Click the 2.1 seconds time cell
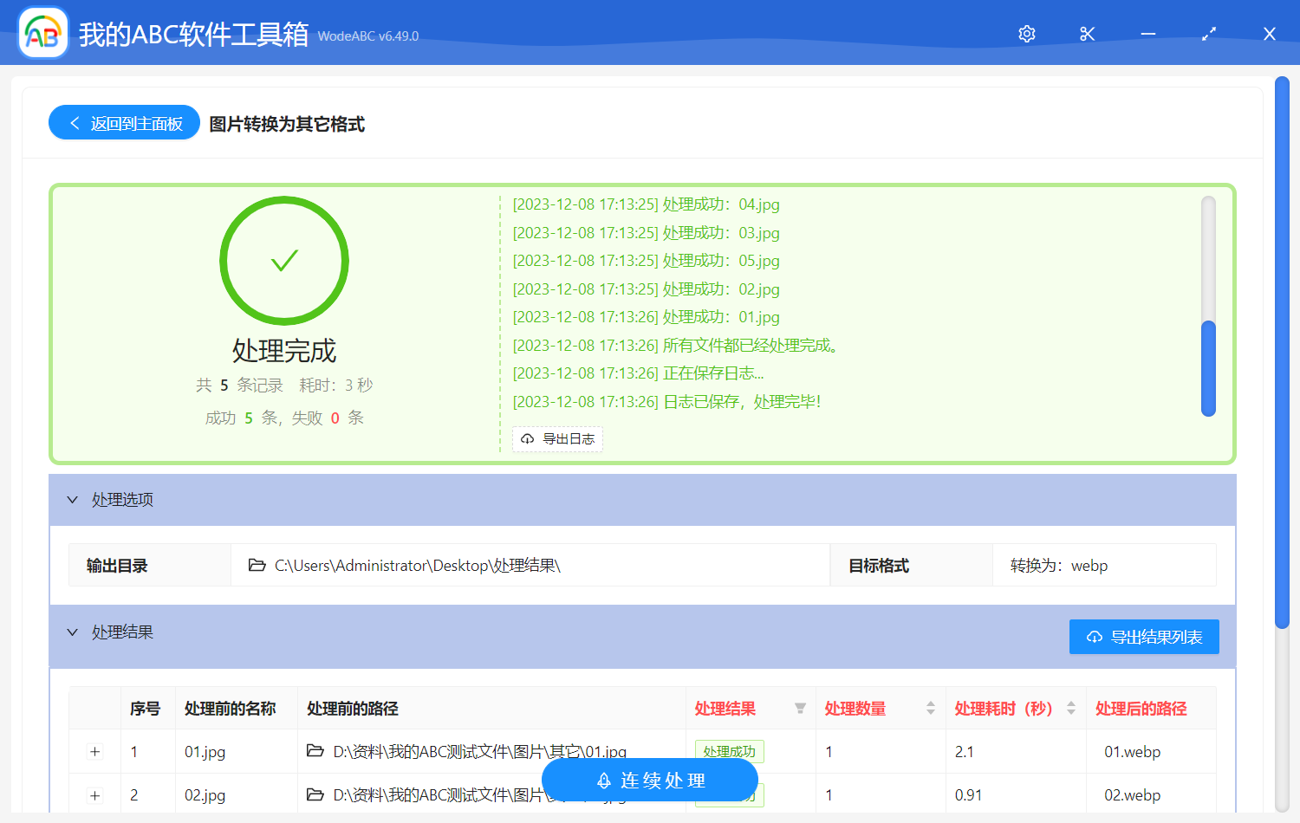 [965, 752]
